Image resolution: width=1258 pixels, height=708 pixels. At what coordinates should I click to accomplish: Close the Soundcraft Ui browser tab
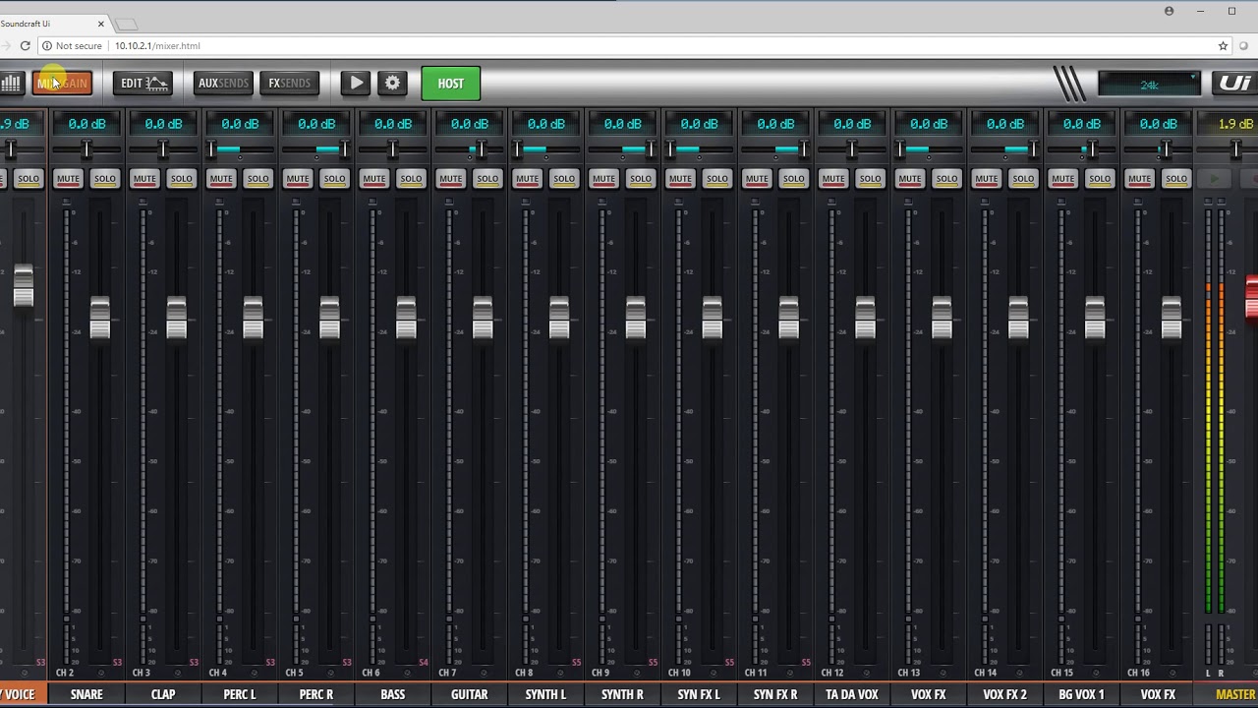[x=101, y=23]
